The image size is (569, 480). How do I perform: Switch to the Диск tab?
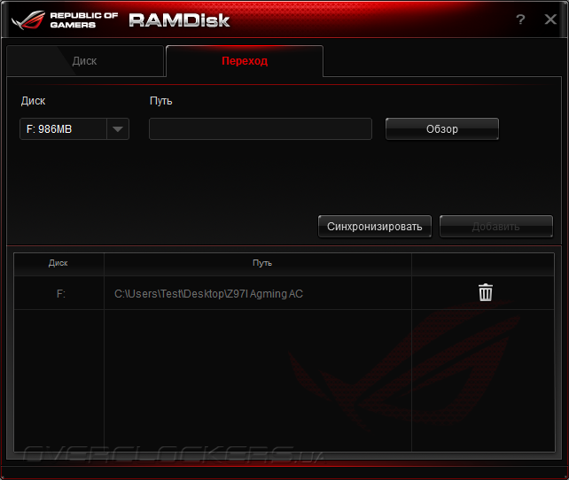[x=85, y=61]
